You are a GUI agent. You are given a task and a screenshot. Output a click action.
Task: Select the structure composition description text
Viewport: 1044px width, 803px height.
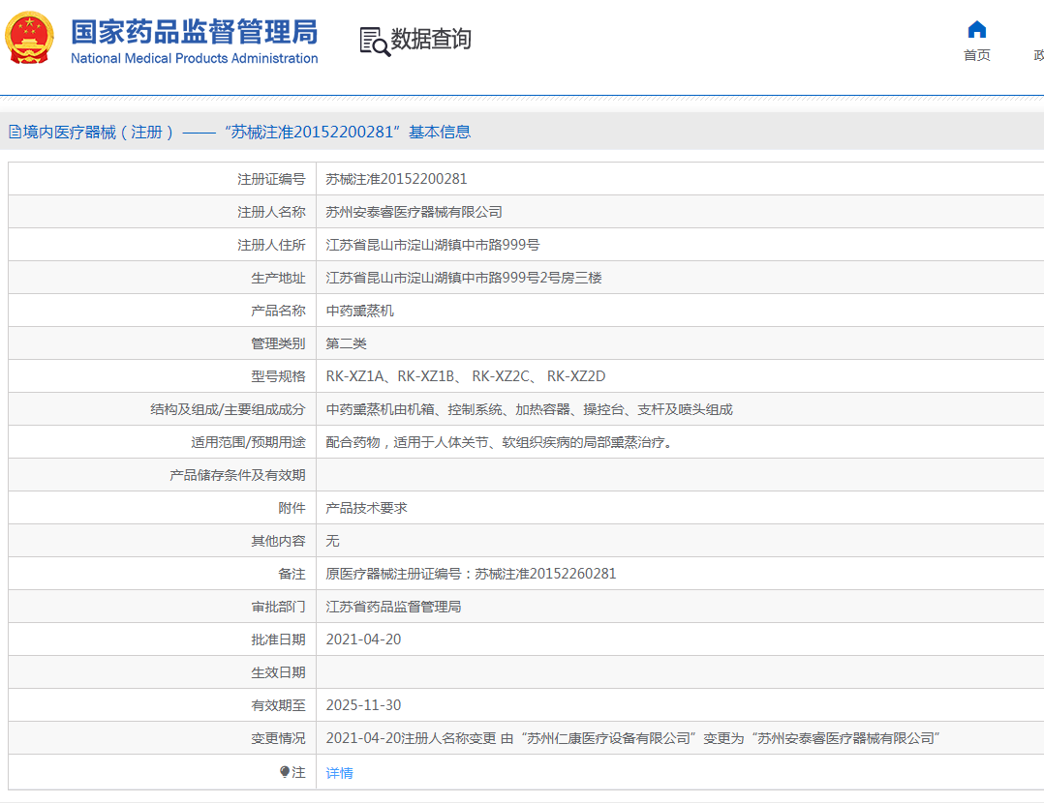(x=530, y=409)
